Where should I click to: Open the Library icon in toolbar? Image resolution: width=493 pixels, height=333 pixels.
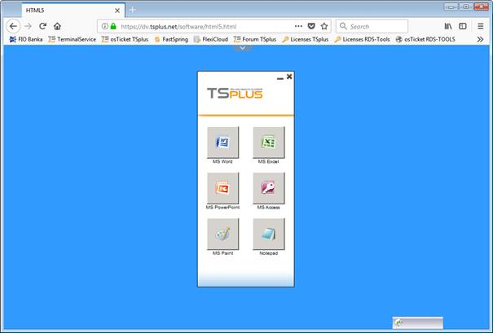(x=448, y=26)
